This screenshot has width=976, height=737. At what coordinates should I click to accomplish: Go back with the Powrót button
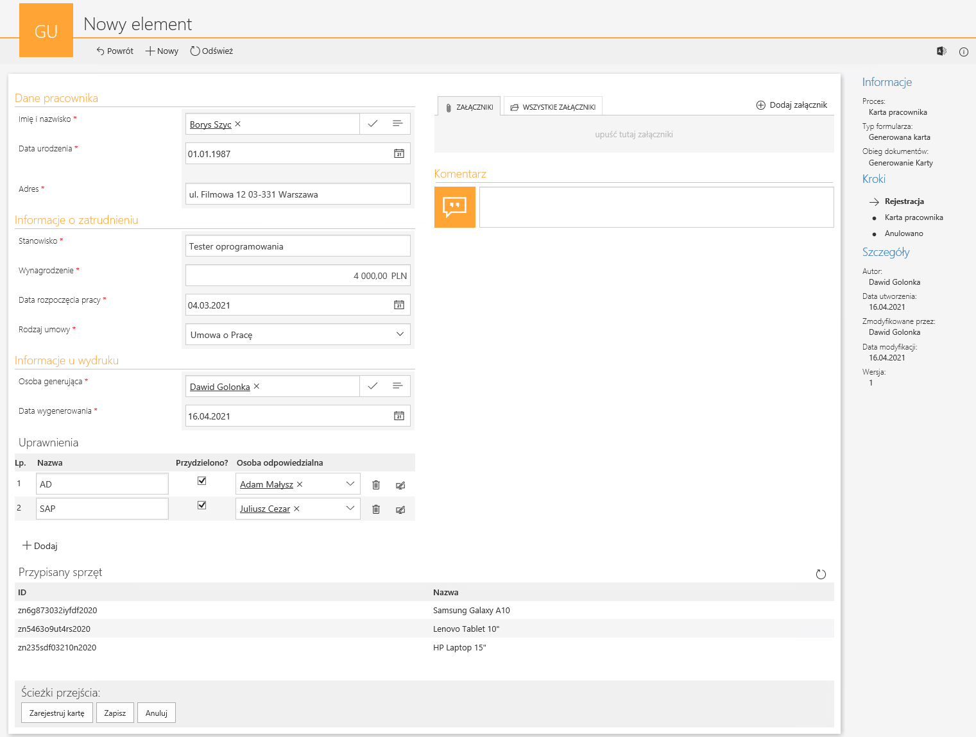pyautogui.click(x=115, y=51)
